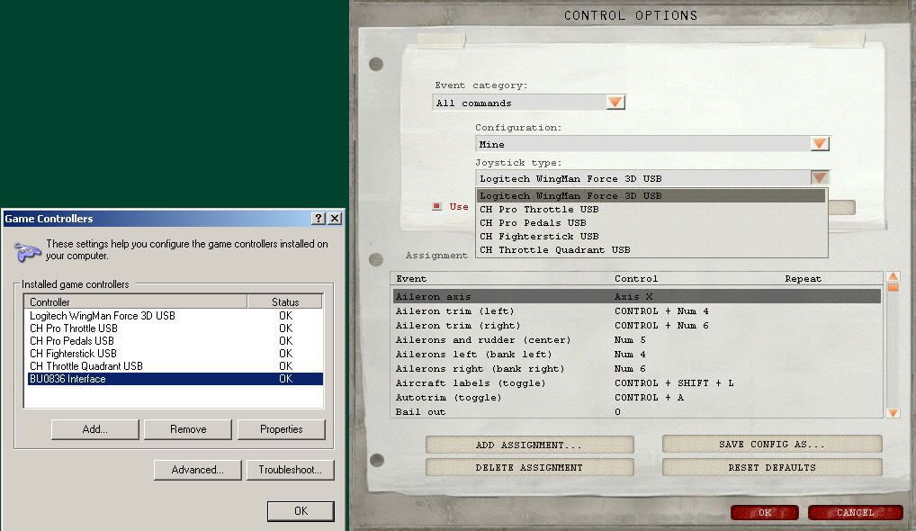Viewport: 916px width, 531px height.
Task: Open the Configuration dropdown arrow
Action: click(820, 144)
